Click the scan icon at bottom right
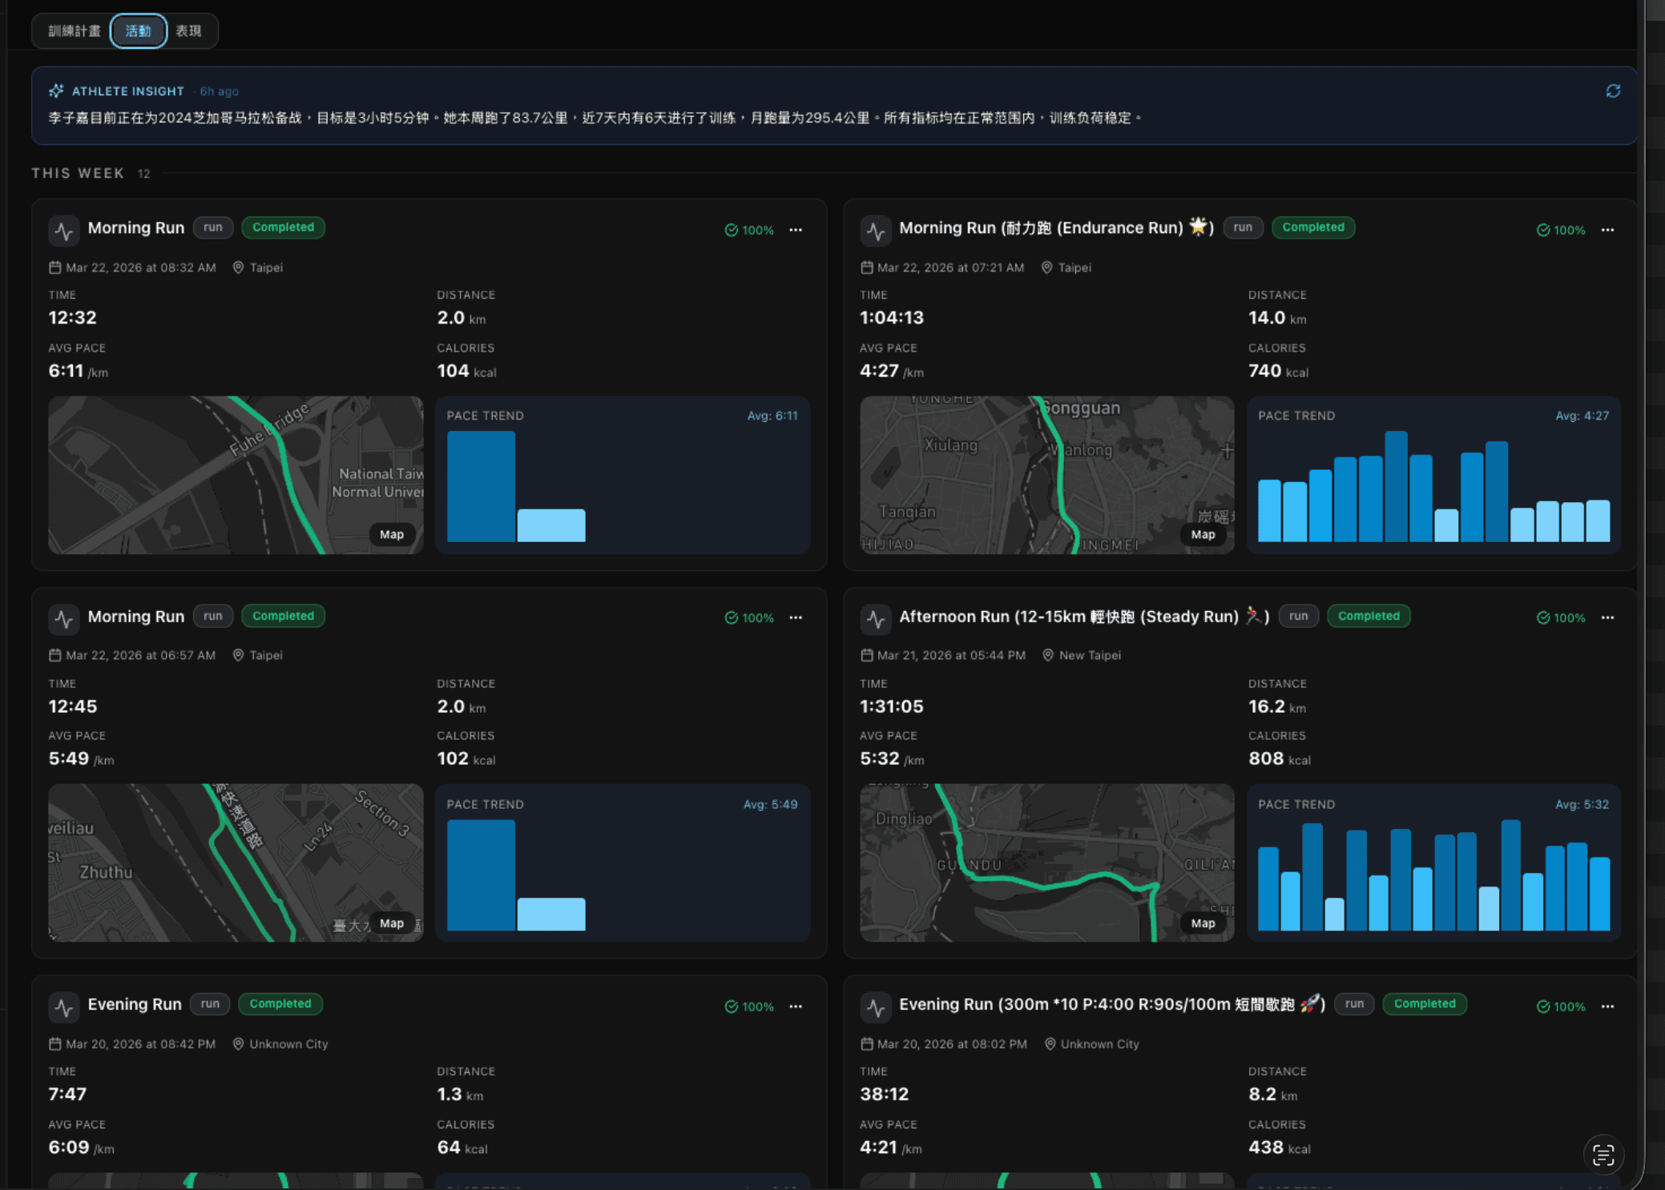1665x1190 pixels. click(x=1603, y=1155)
